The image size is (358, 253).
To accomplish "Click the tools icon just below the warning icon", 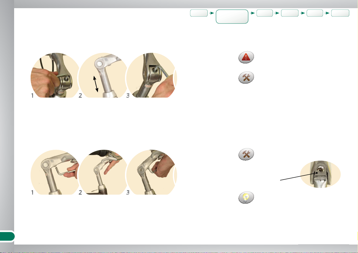I will point(246,78).
